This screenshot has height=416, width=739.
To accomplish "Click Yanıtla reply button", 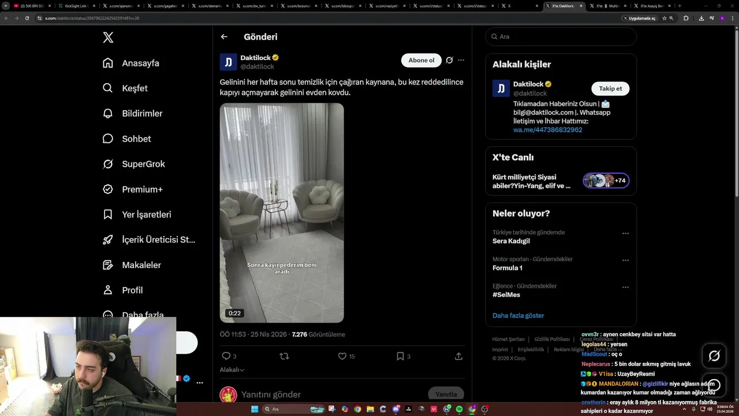I will [446, 394].
